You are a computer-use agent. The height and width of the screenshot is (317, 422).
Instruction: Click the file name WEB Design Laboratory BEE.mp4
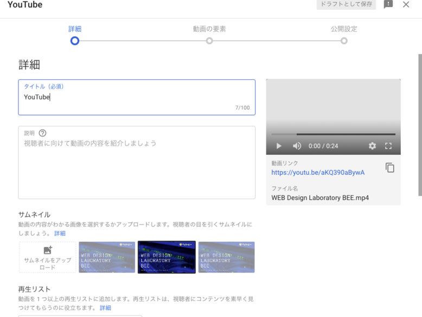click(x=320, y=198)
